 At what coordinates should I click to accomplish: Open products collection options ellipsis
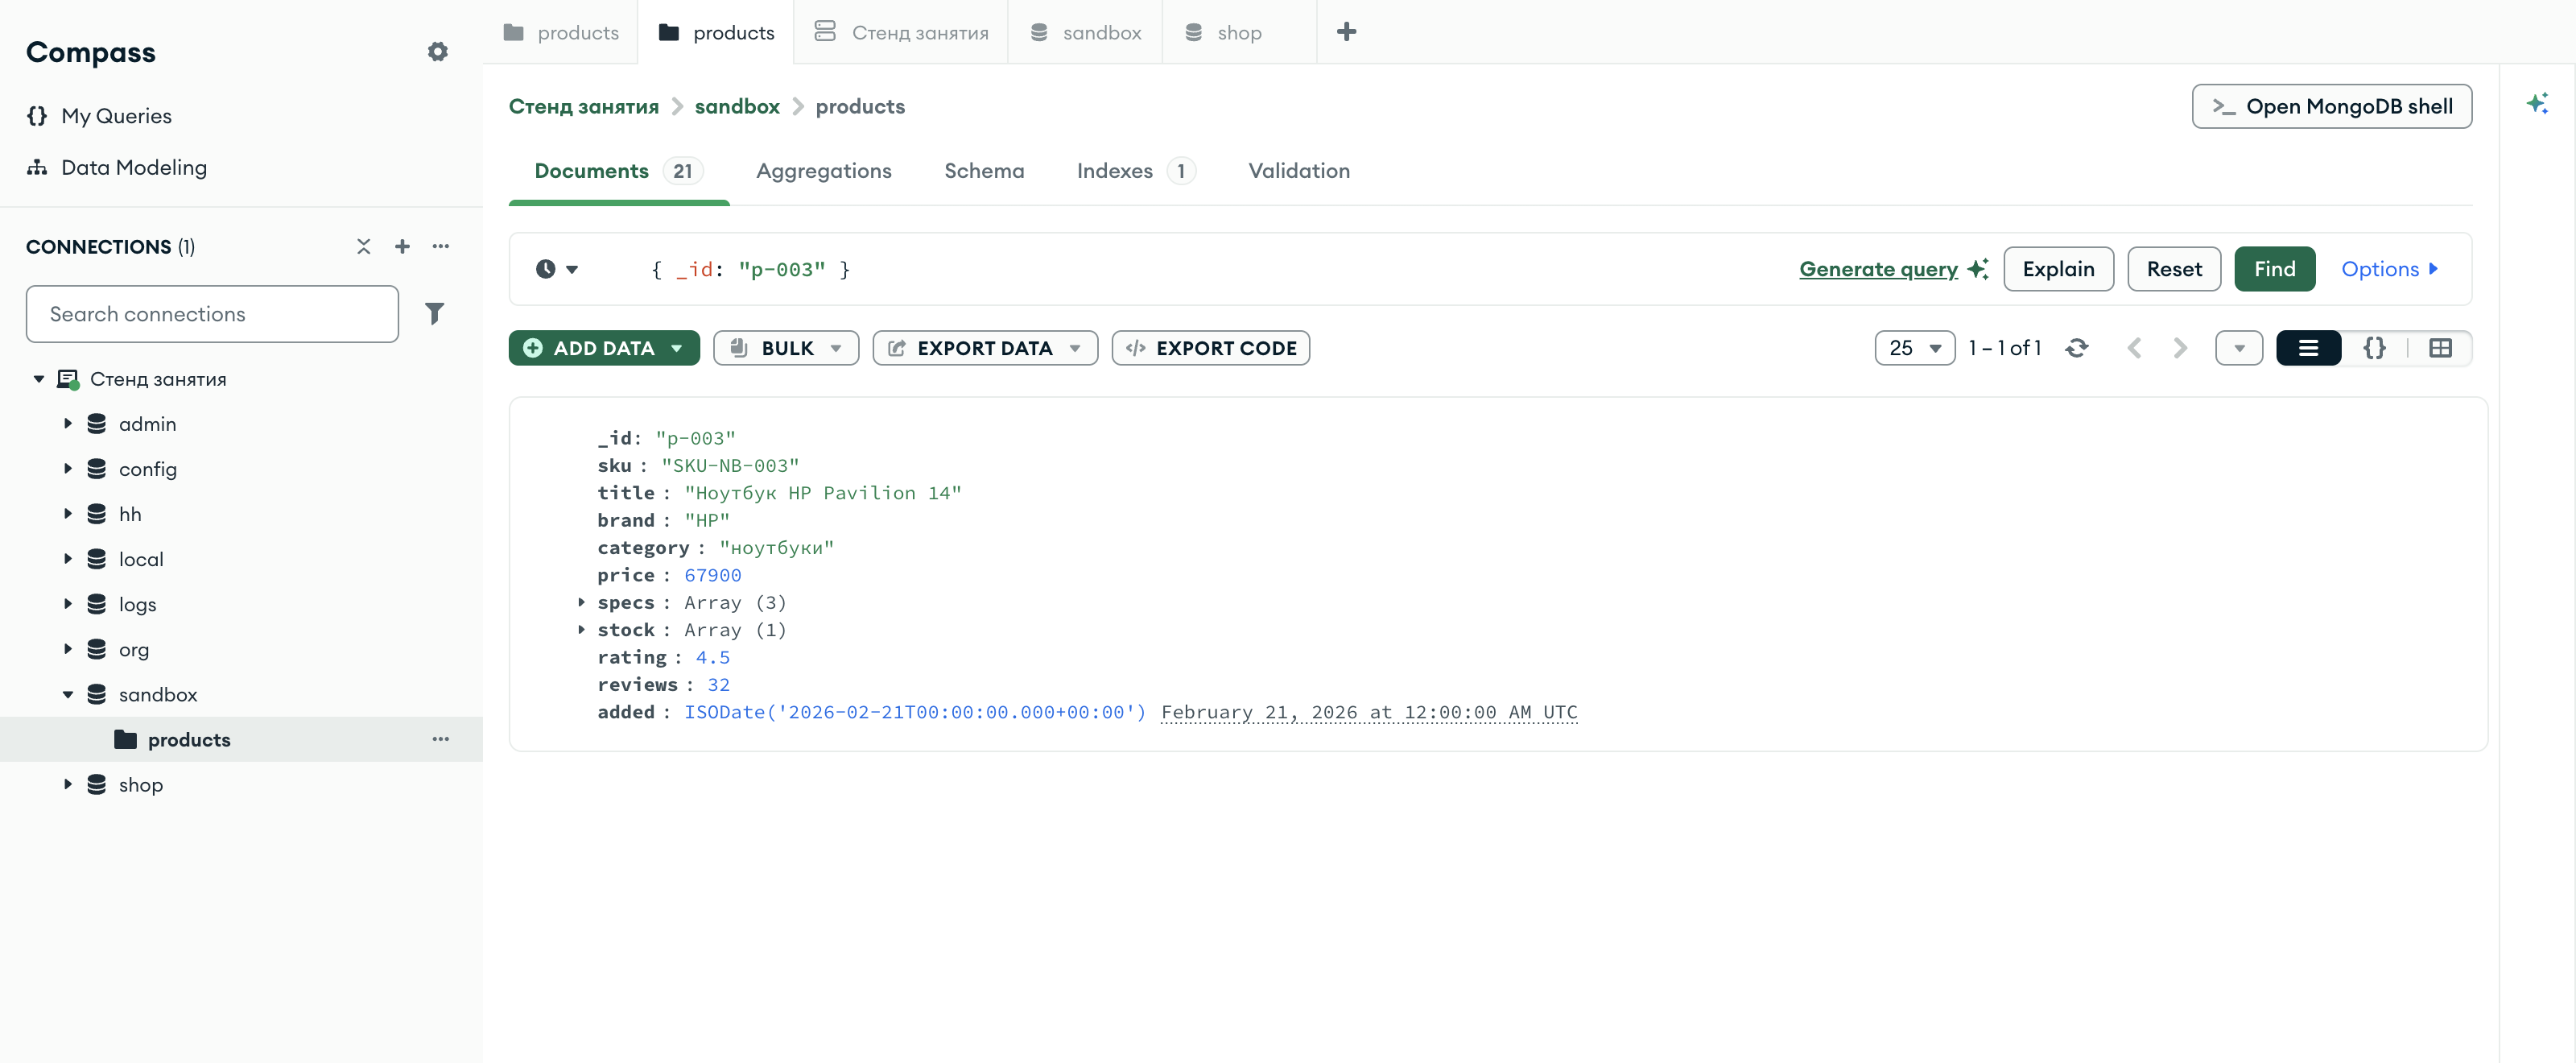(x=441, y=739)
